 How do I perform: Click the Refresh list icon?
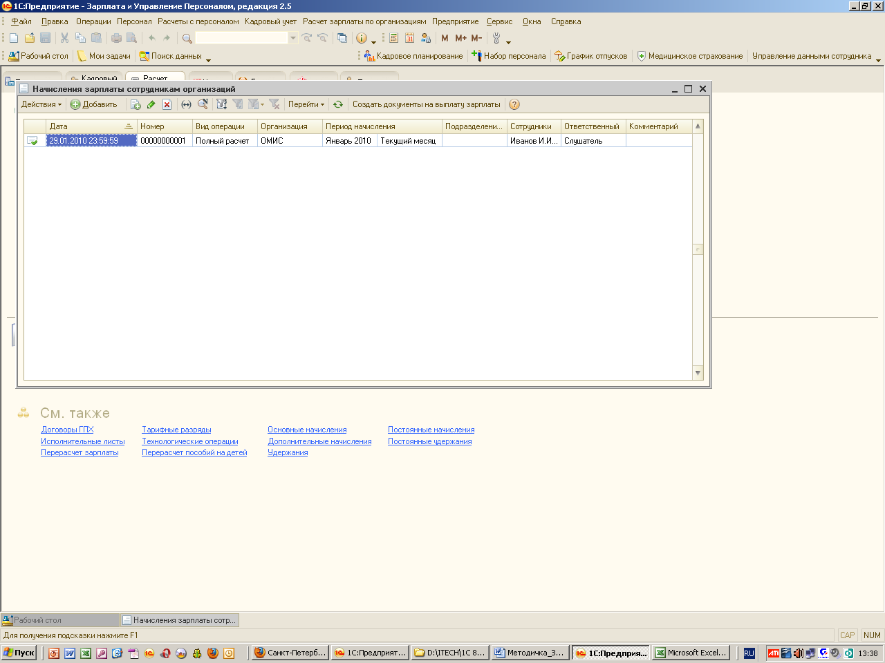point(337,104)
